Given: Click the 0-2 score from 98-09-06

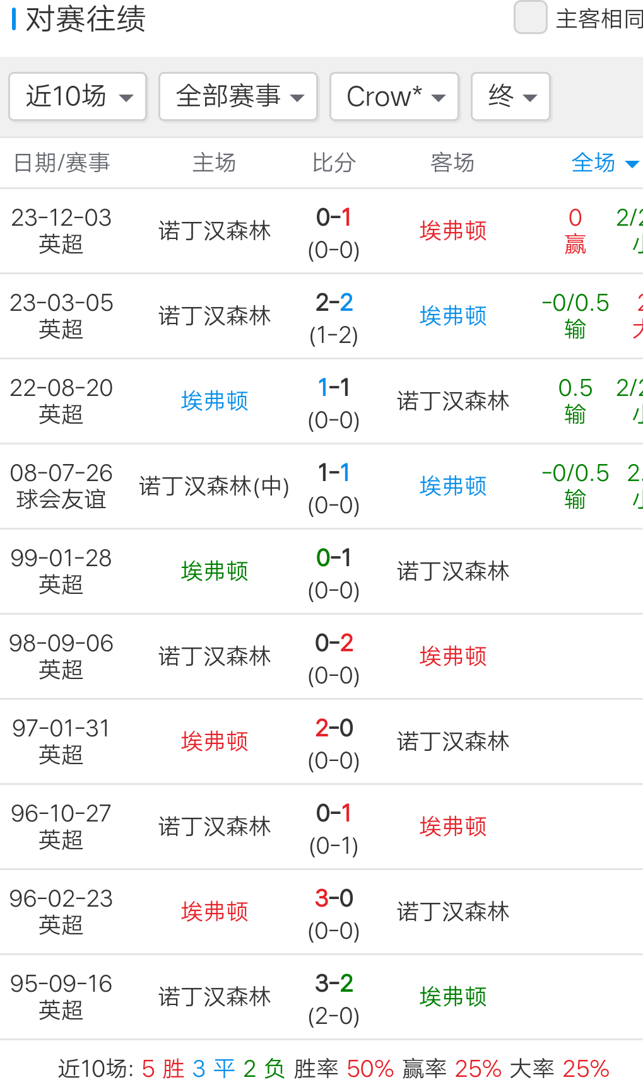Looking at the screenshot, I should coord(334,644).
